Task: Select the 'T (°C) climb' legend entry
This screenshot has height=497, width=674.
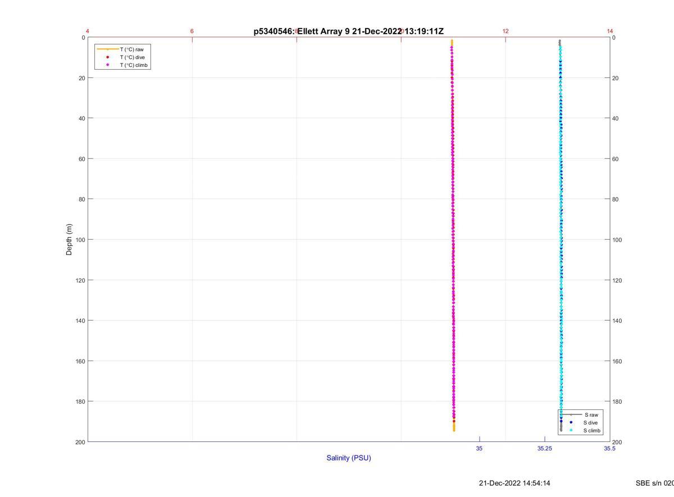Action: [134, 65]
